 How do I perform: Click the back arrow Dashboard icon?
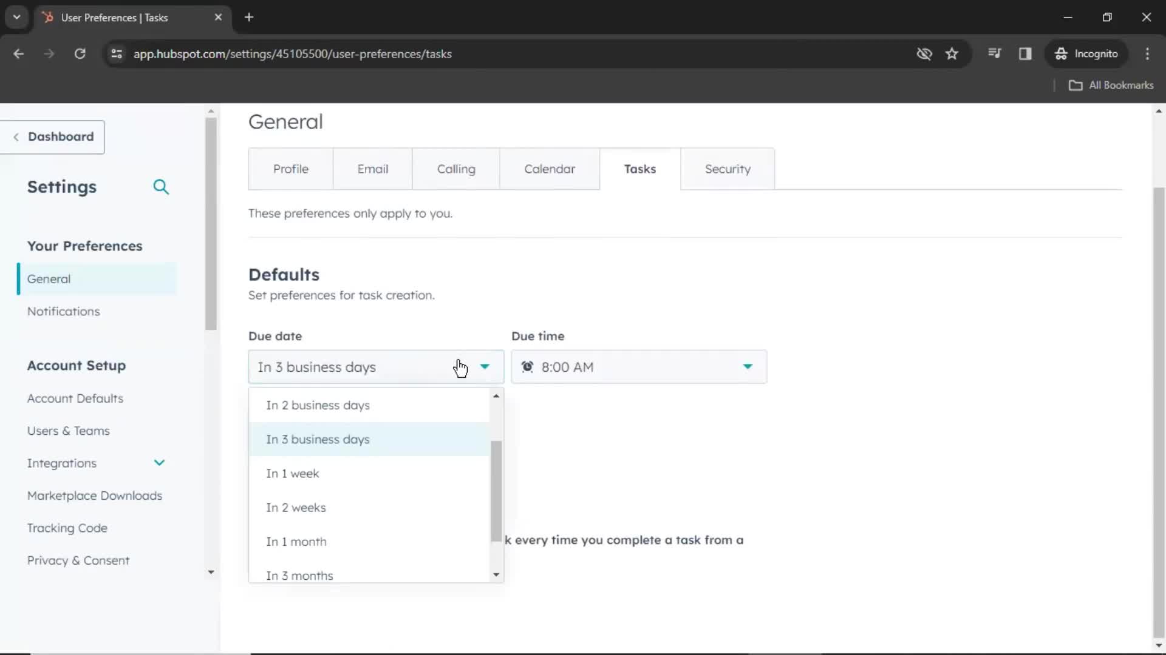(16, 136)
